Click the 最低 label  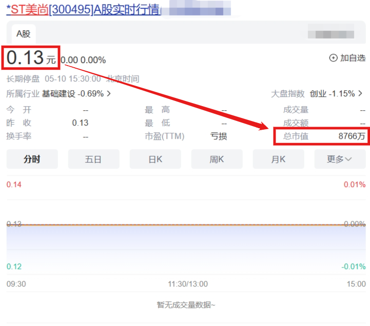pos(158,123)
